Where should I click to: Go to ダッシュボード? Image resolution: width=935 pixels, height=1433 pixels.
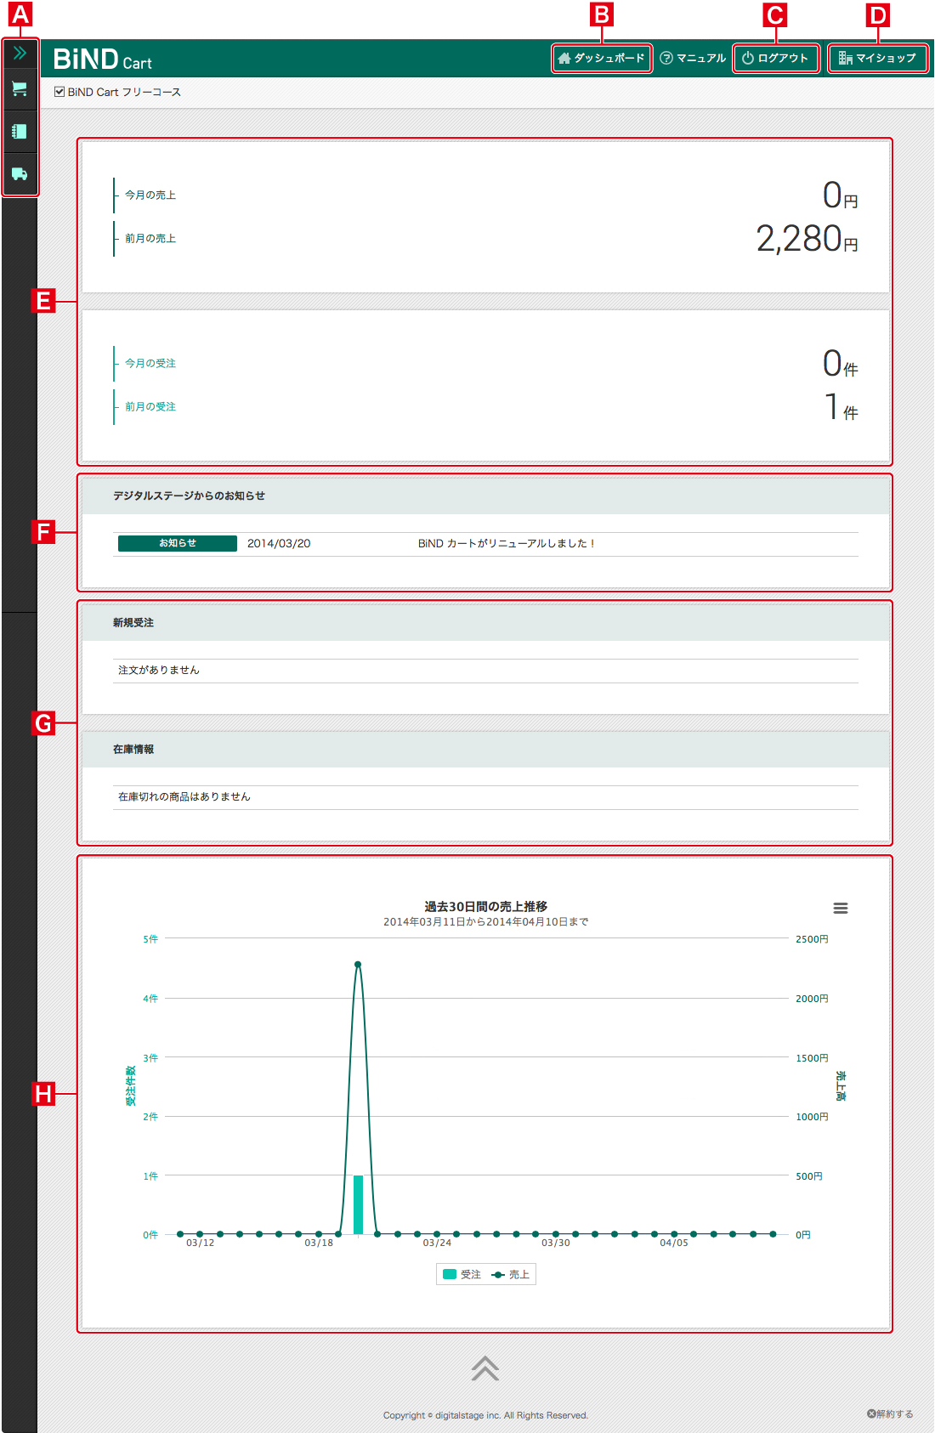click(602, 58)
